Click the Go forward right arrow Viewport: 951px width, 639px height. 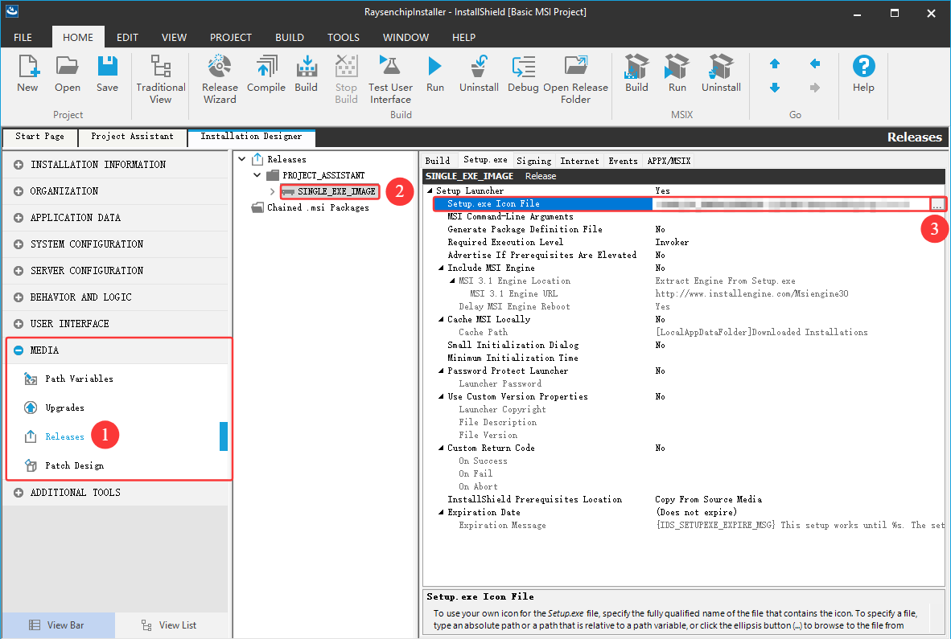click(814, 88)
